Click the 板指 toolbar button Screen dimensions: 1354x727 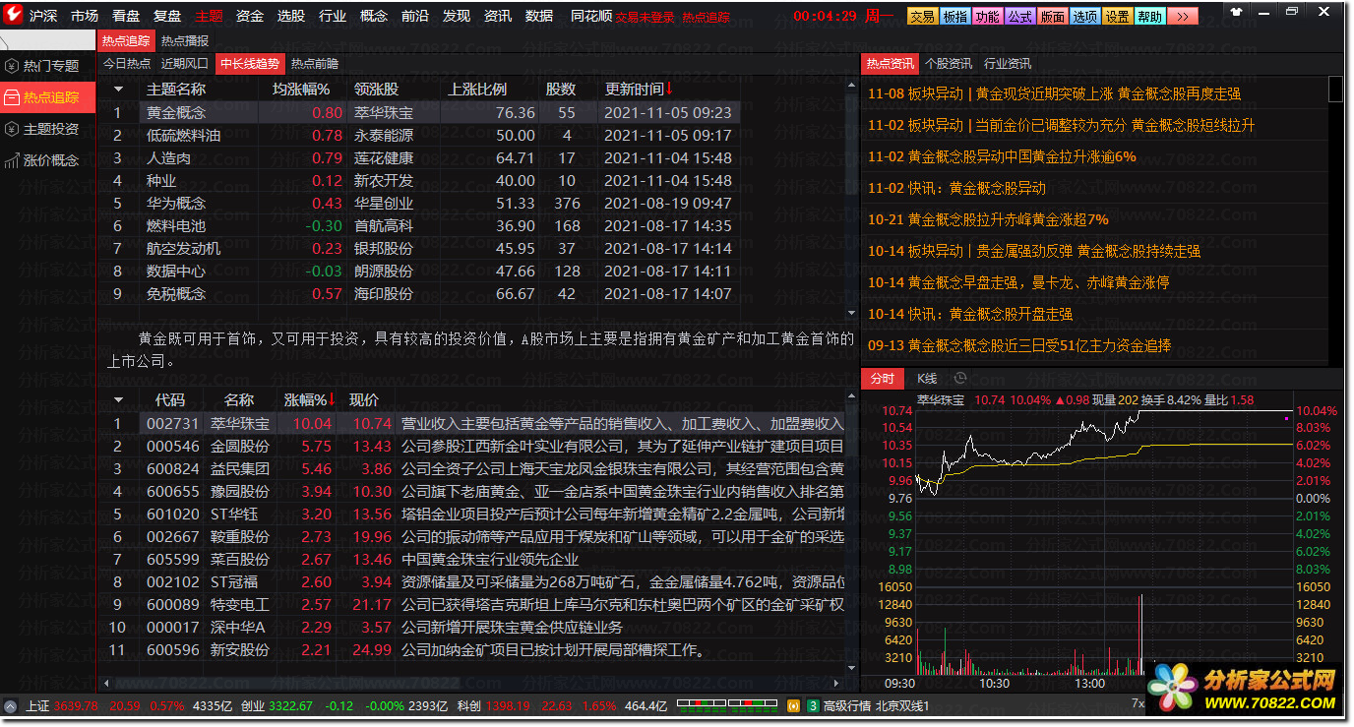(x=954, y=16)
